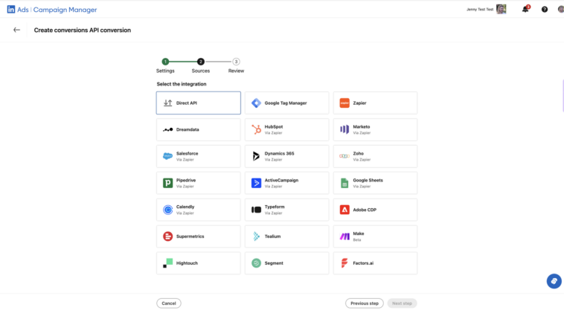Select the Google Sheets integration tile
This screenshot has width=564, height=313.
(375, 183)
